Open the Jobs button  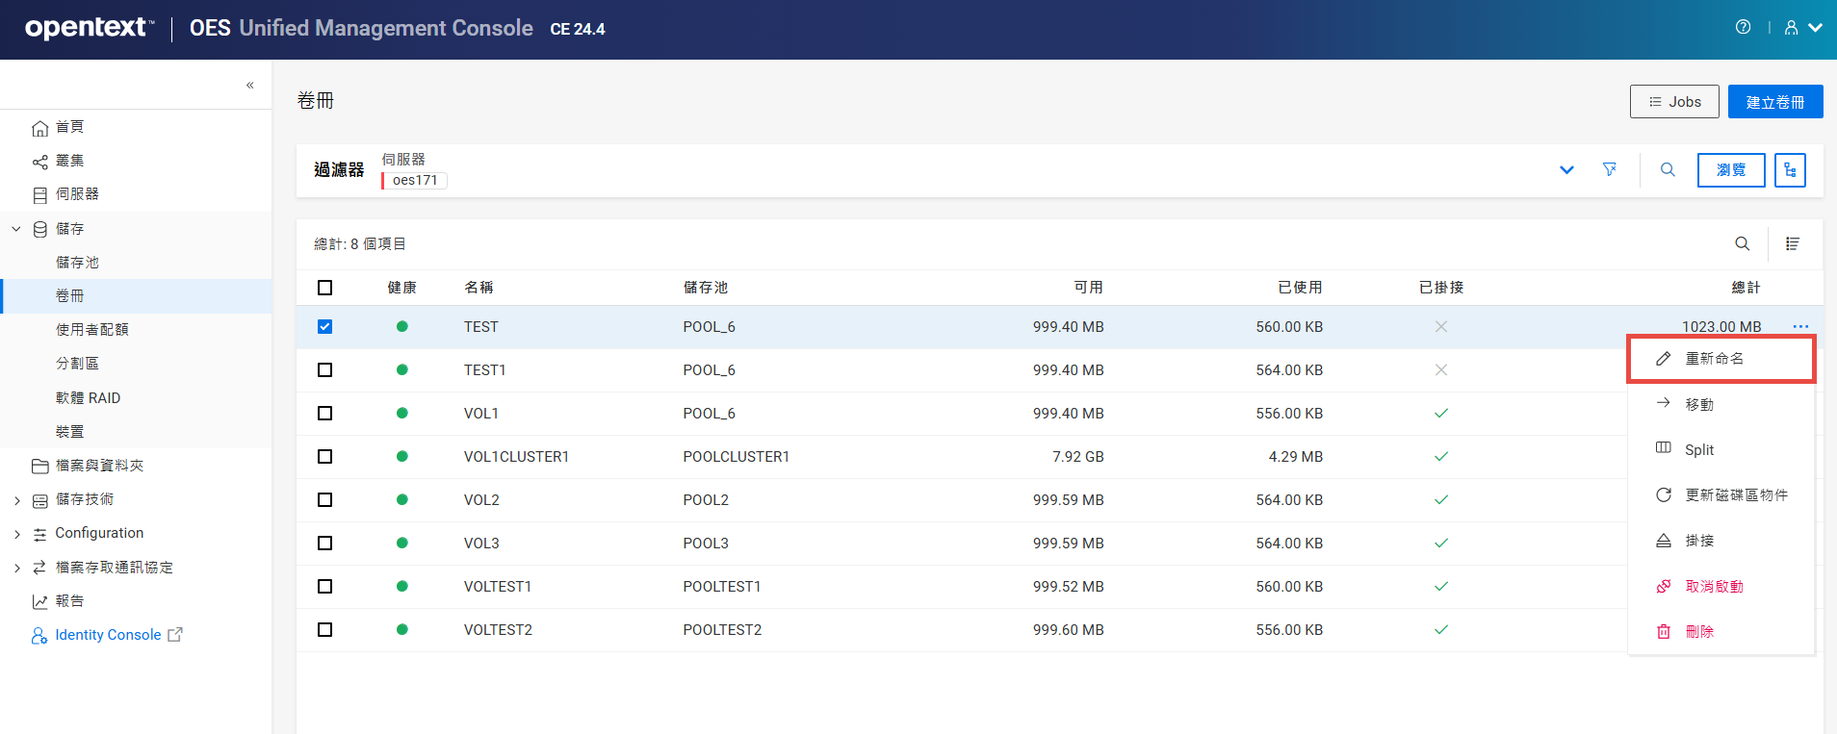click(1673, 102)
